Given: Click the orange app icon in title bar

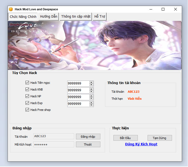Looking at the screenshot, I should (11, 9).
